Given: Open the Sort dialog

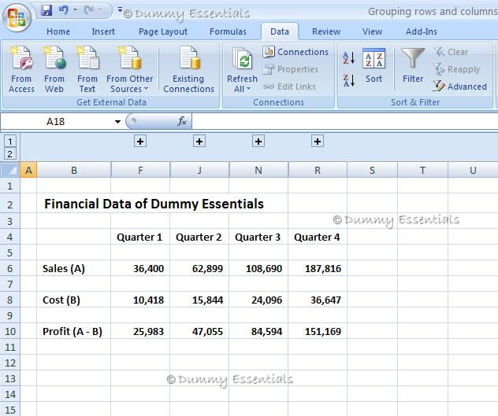Looking at the screenshot, I should (x=373, y=66).
